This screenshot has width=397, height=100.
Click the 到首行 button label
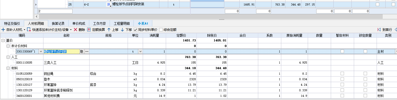tap(387, 30)
